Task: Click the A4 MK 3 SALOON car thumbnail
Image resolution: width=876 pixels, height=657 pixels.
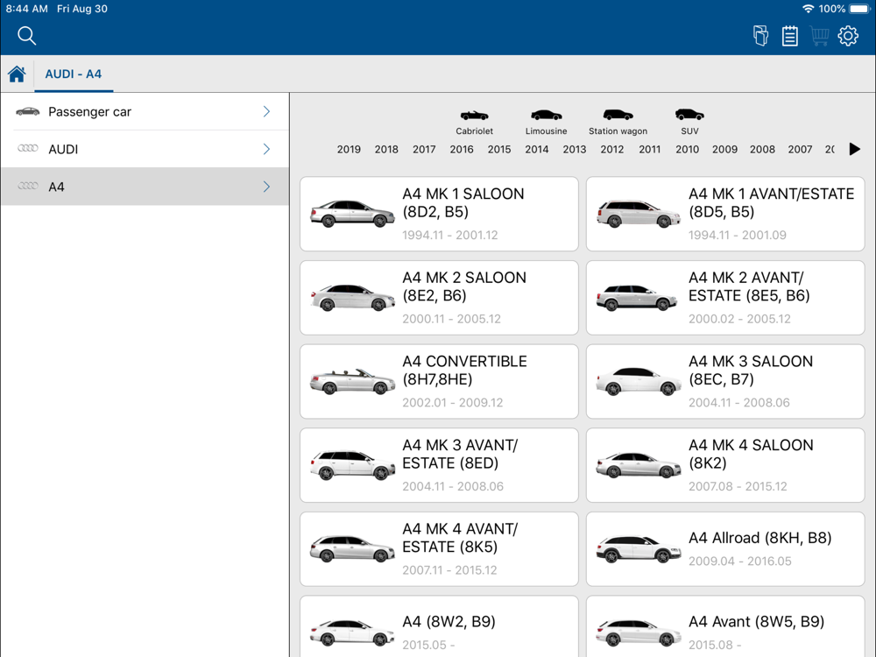Action: click(x=638, y=381)
